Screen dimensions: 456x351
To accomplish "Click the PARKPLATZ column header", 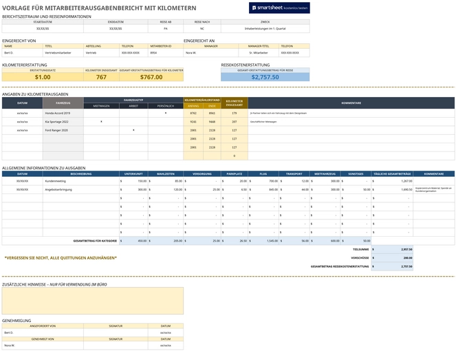I will click(x=235, y=173).
